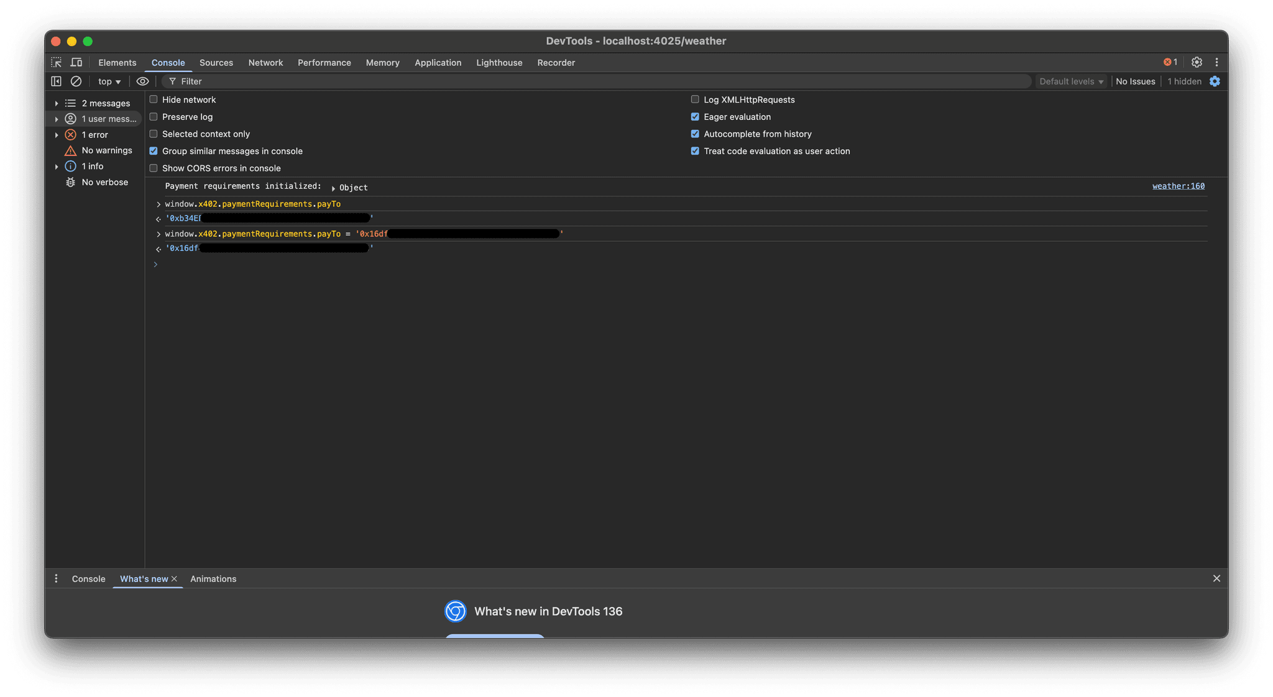Disable the Eager evaluation checkbox

point(695,117)
